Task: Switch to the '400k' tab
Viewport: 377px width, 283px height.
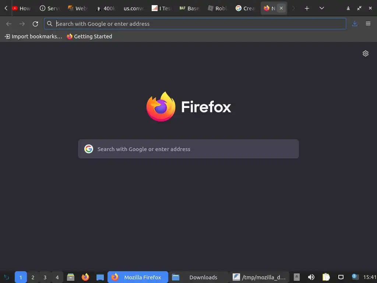Action: [x=106, y=8]
